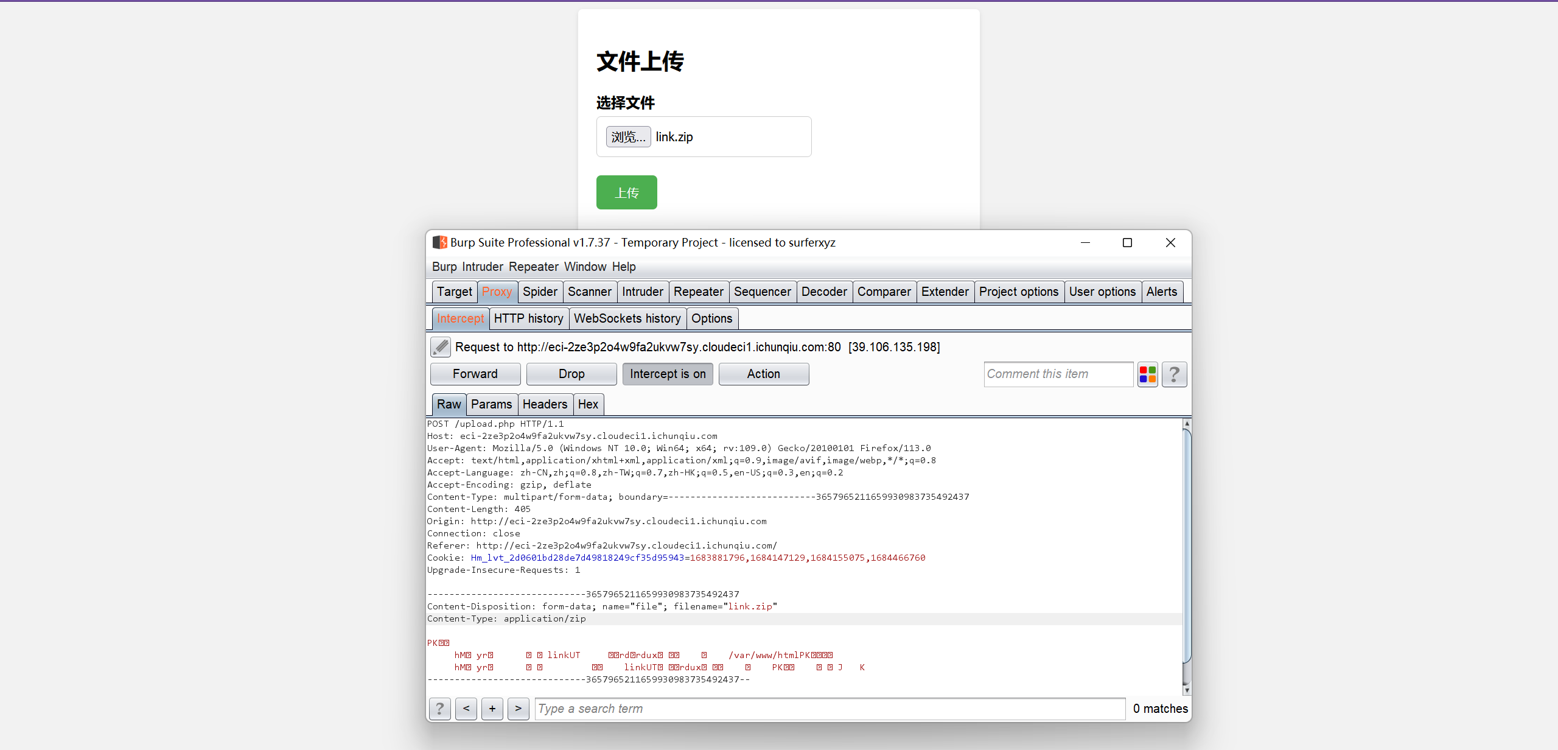Screen dimensions: 1558x750
Task: Click the help question mark near comment
Action: coord(1174,374)
